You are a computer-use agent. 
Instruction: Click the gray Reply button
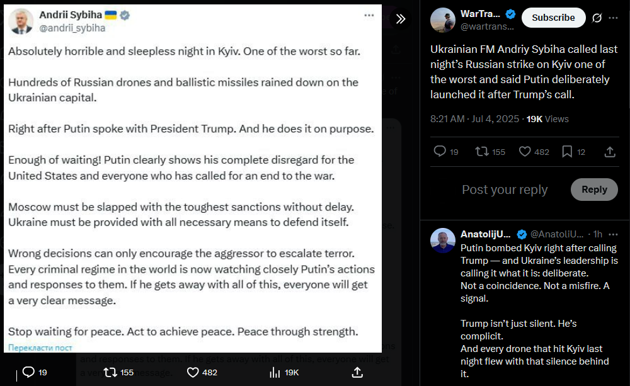594,190
